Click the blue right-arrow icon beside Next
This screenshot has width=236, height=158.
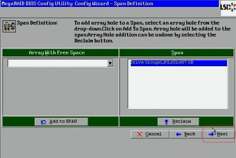[211, 134]
